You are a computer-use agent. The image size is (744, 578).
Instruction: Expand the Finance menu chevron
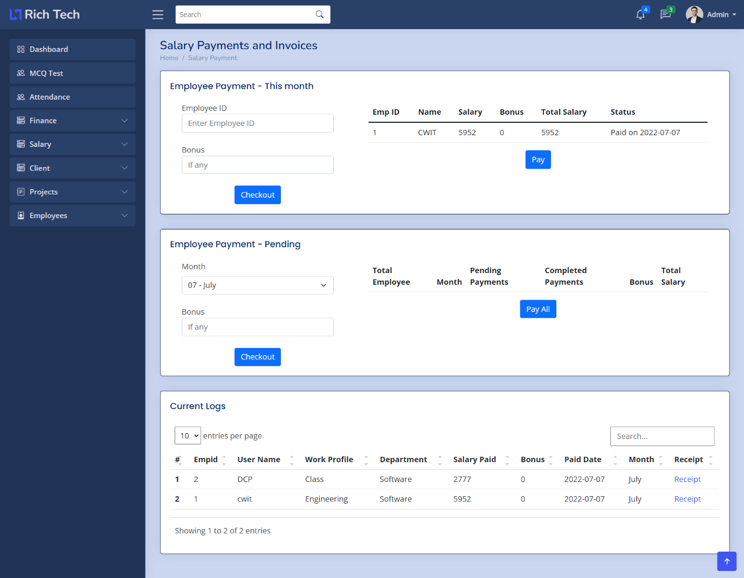pos(125,121)
